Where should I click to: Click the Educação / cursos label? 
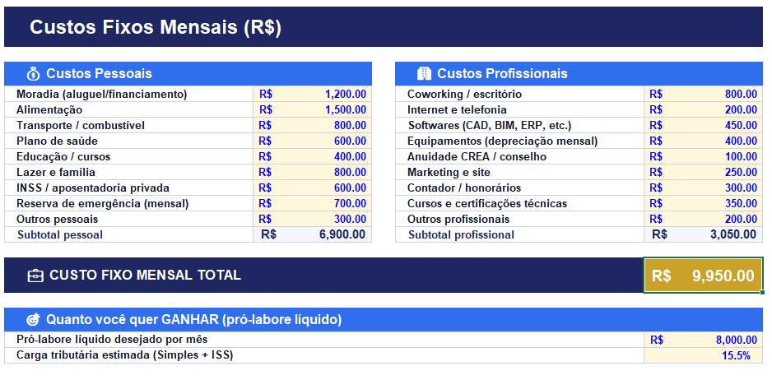click(x=63, y=156)
